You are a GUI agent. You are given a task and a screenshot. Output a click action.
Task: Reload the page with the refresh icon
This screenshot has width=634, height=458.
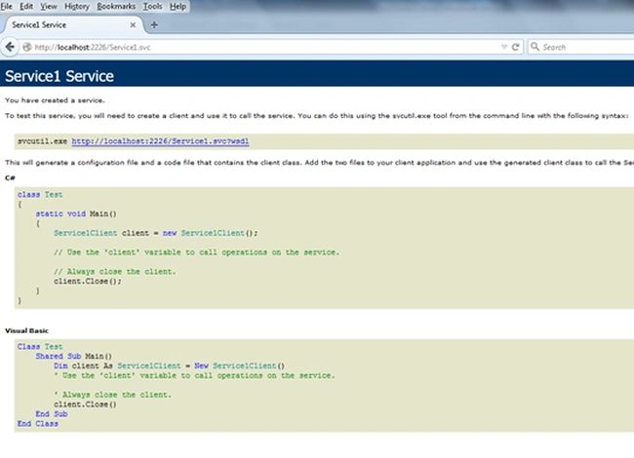coord(516,47)
